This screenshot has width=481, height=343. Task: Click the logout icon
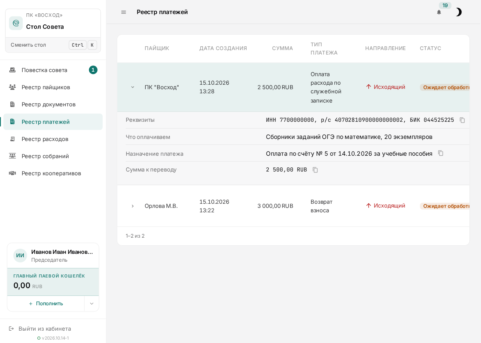[x=11, y=329]
